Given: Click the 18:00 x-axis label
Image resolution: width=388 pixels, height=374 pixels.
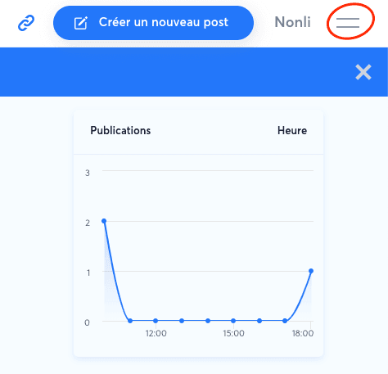Looking at the screenshot, I should [303, 333].
